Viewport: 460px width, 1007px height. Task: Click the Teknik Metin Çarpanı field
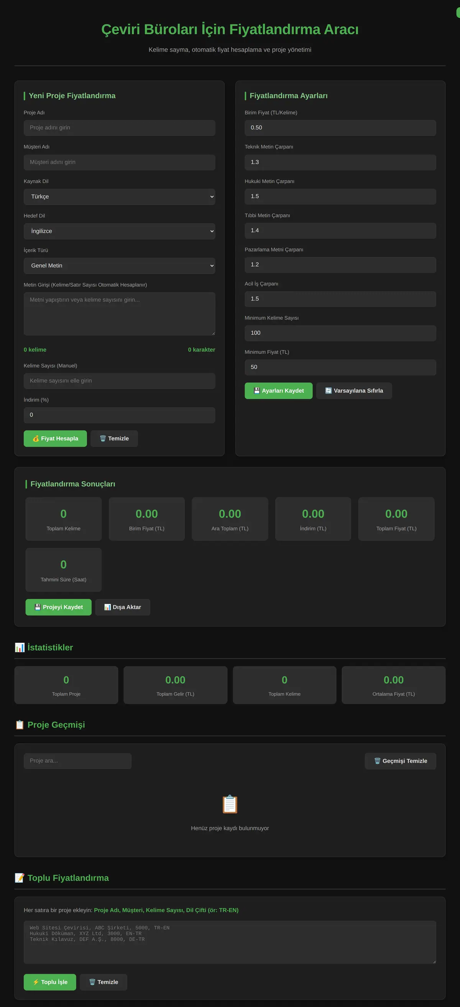coord(340,162)
